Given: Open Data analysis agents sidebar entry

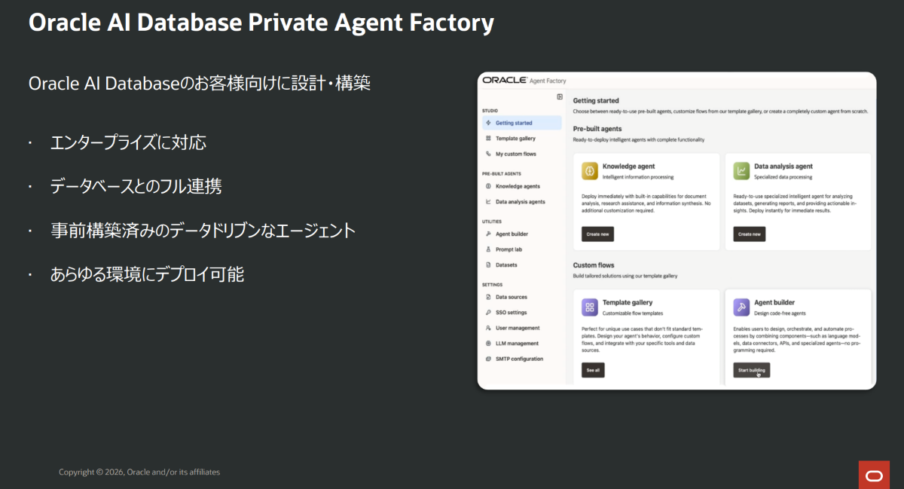Looking at the screenshot, I should [x=520, y=202].
